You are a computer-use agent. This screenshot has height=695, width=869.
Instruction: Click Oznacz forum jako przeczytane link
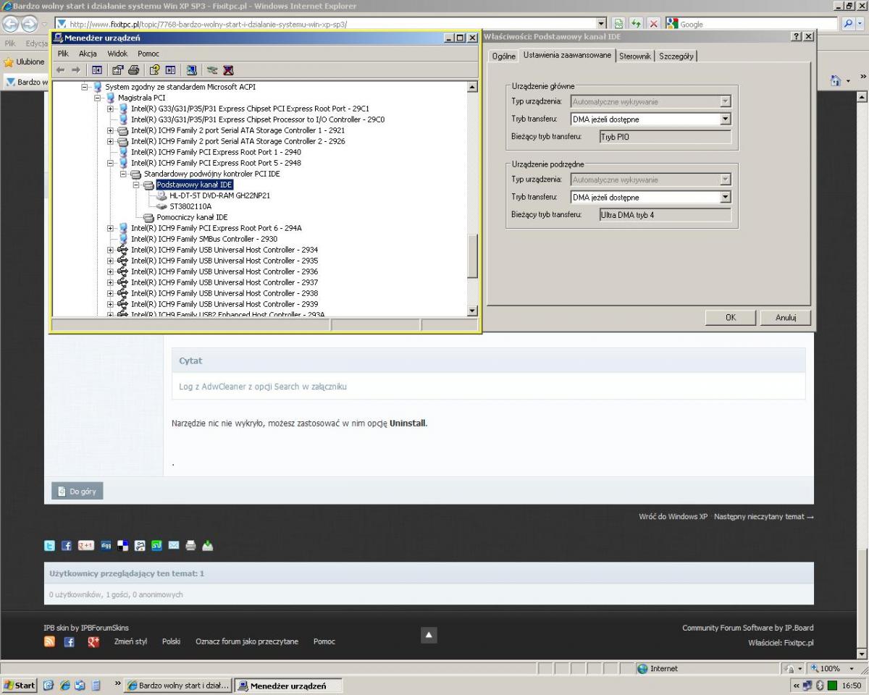(x=247, y=641)
